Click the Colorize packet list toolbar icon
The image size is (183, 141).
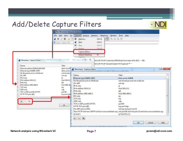click(107, 39)
